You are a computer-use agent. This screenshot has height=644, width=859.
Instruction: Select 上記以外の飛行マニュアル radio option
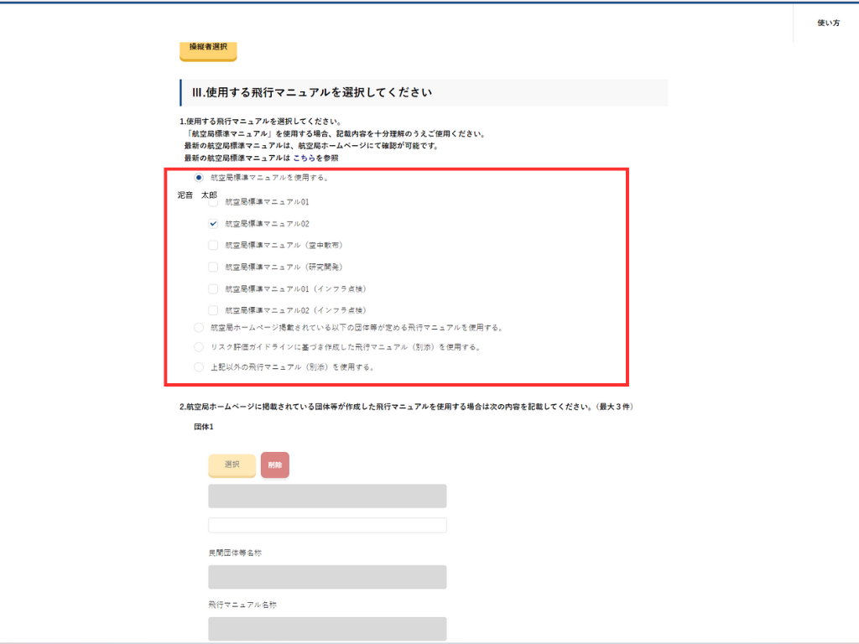pyautogui.click(x=199, y=367)
